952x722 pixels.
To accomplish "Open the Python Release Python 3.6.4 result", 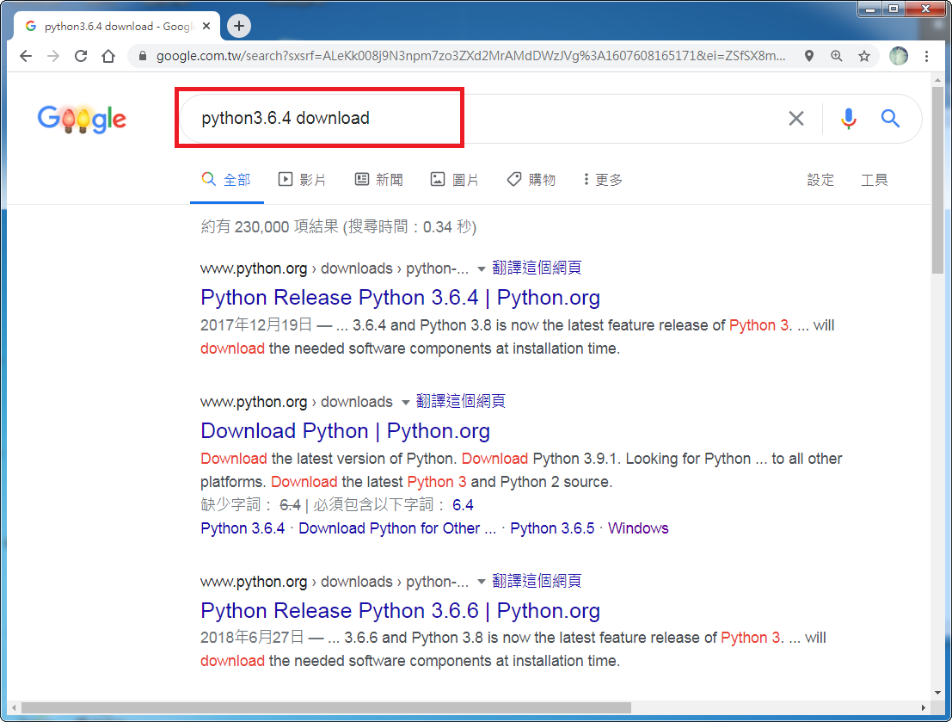I will coord(400,297).
